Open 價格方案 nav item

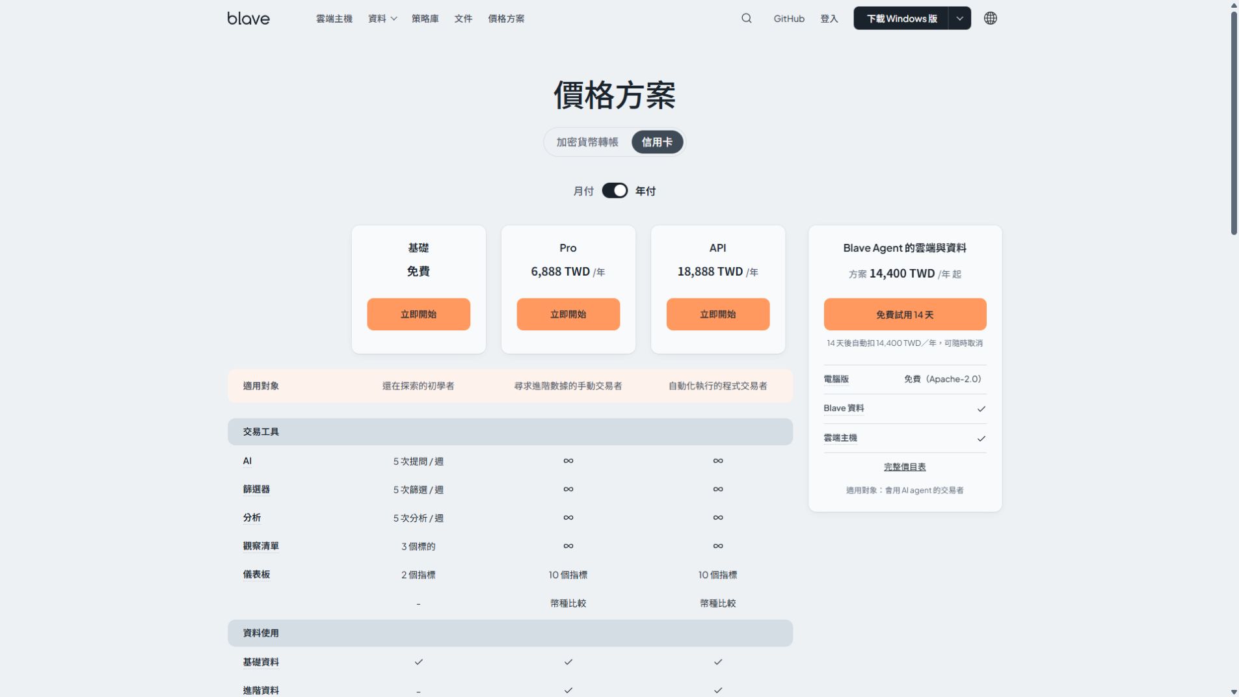coord(506,18)
